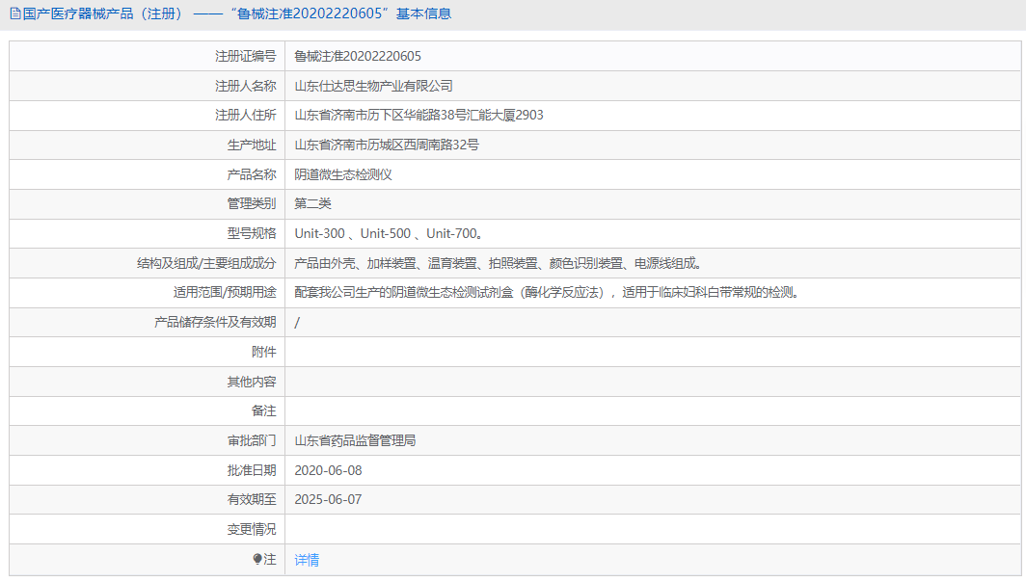Select the expiry date 2025-06-07
The height and width of the screenshot is (582, 1026).
[x=332, y=500]
